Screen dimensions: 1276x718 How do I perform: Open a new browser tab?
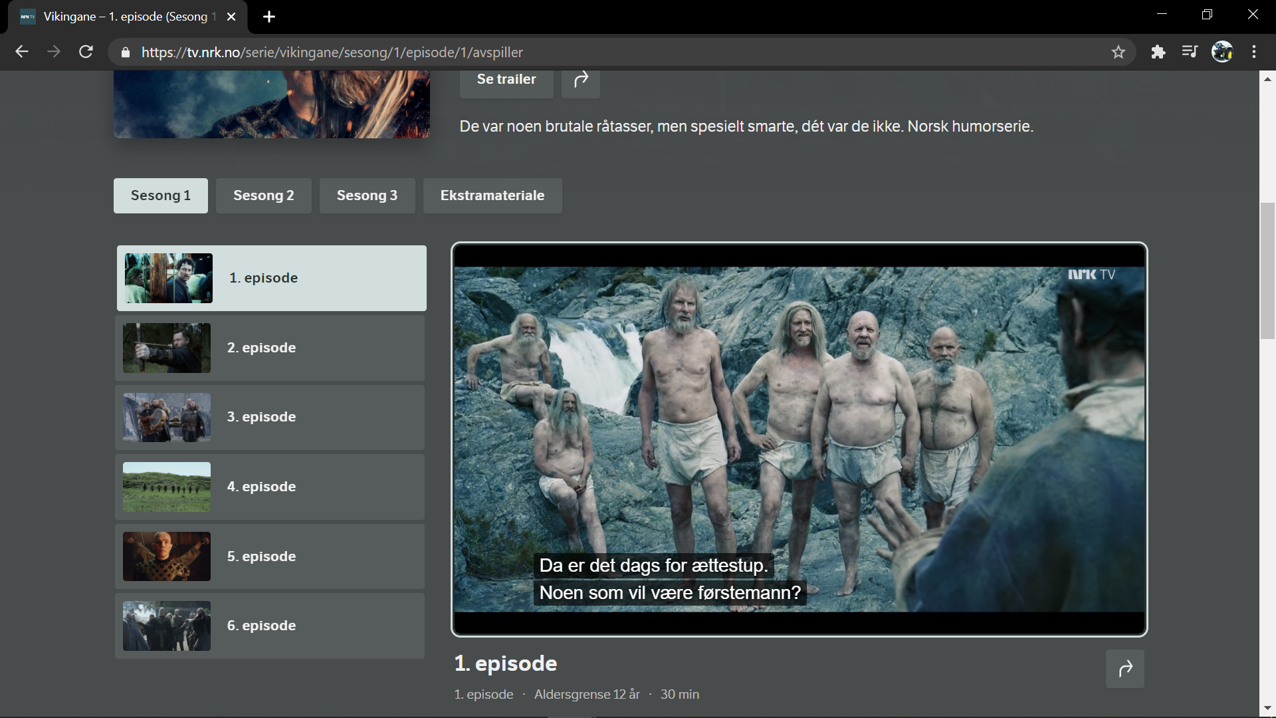click(269, 17)
